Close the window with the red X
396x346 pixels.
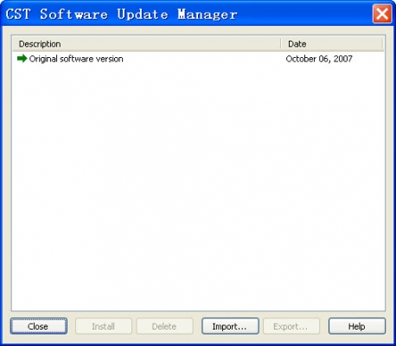click(x=382, y=14)
